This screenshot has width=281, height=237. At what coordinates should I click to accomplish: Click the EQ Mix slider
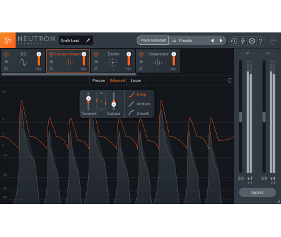[x=39, y=59]
